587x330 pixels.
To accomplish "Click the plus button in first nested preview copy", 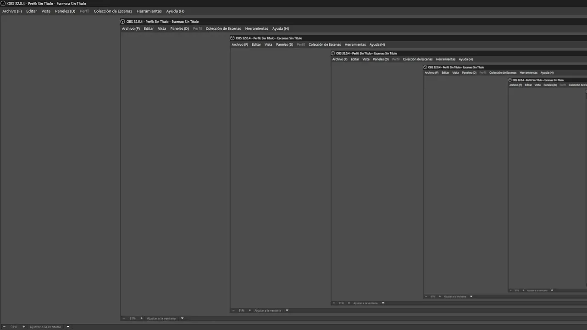I will pos(142,318).
